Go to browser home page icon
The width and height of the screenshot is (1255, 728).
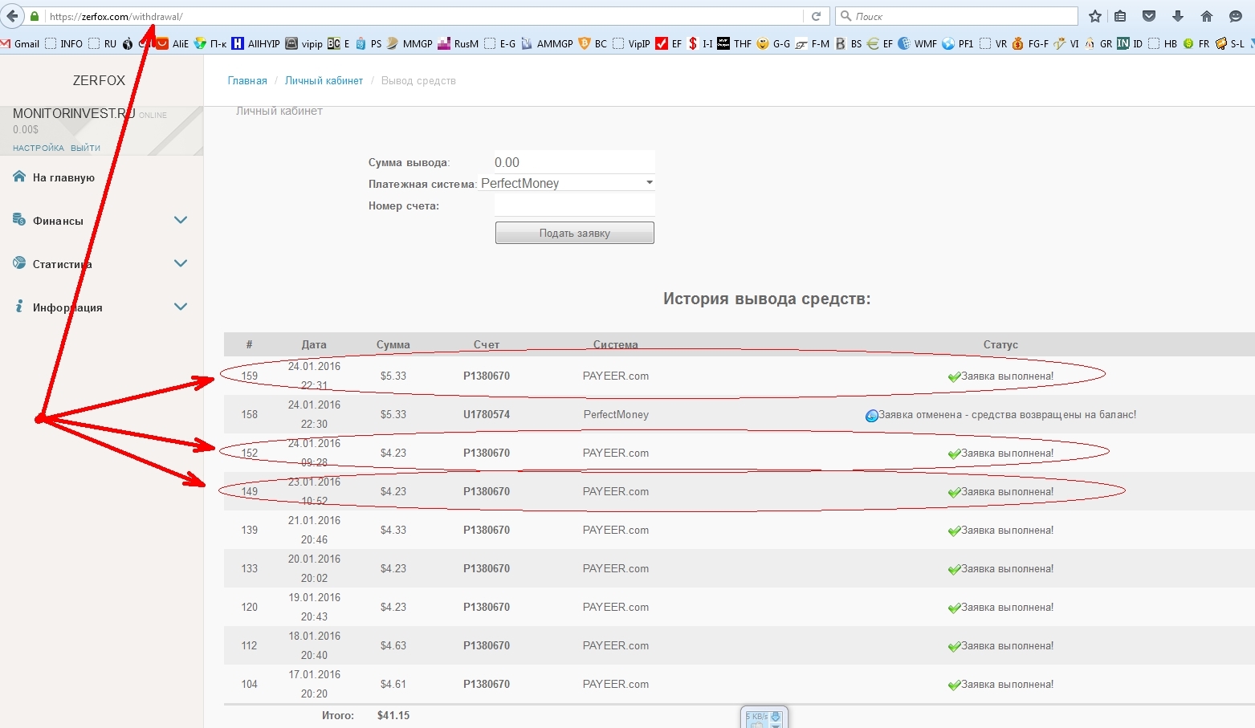[1206, 16]
